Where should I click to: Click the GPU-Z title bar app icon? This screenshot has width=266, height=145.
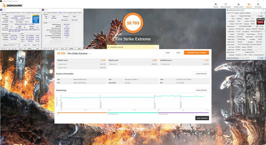227,10
